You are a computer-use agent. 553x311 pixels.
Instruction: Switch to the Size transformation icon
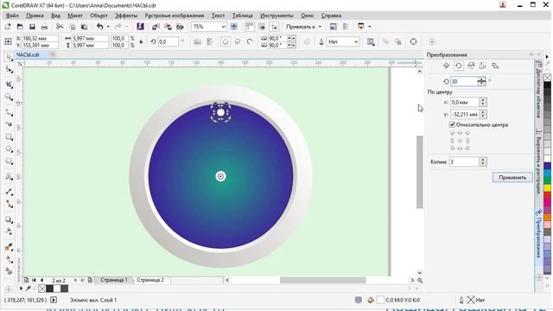point(483,66)
